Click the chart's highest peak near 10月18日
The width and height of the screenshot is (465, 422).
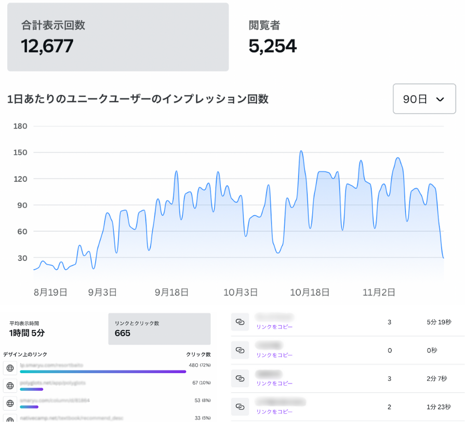point(301,151)
